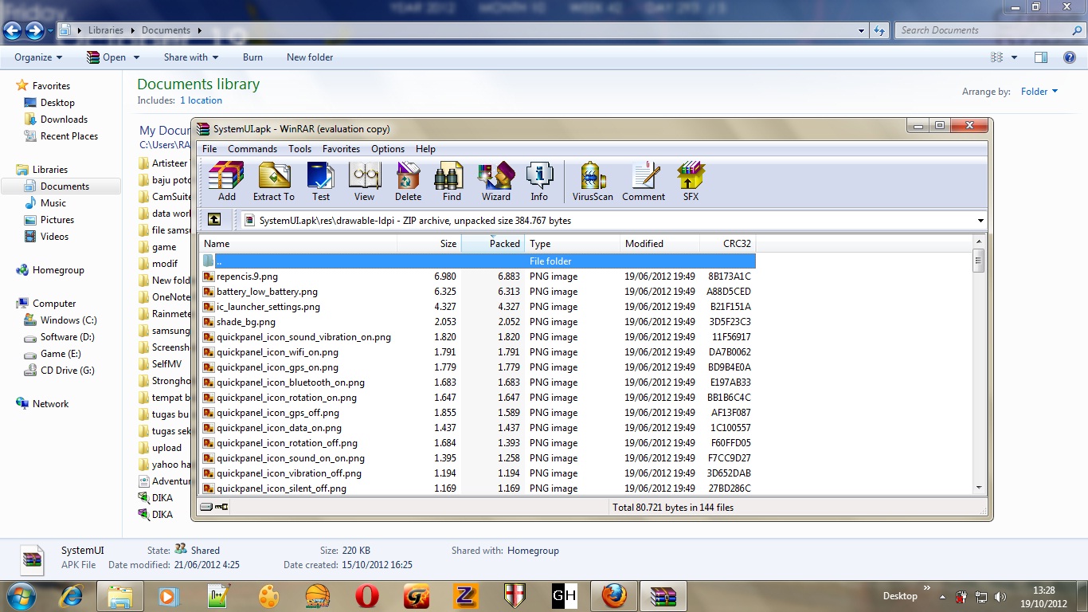Open the WinRAR address path dropdown
The image size is (1088, 612).
980,221
